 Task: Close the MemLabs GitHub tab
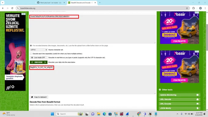(x=64, y=3)
